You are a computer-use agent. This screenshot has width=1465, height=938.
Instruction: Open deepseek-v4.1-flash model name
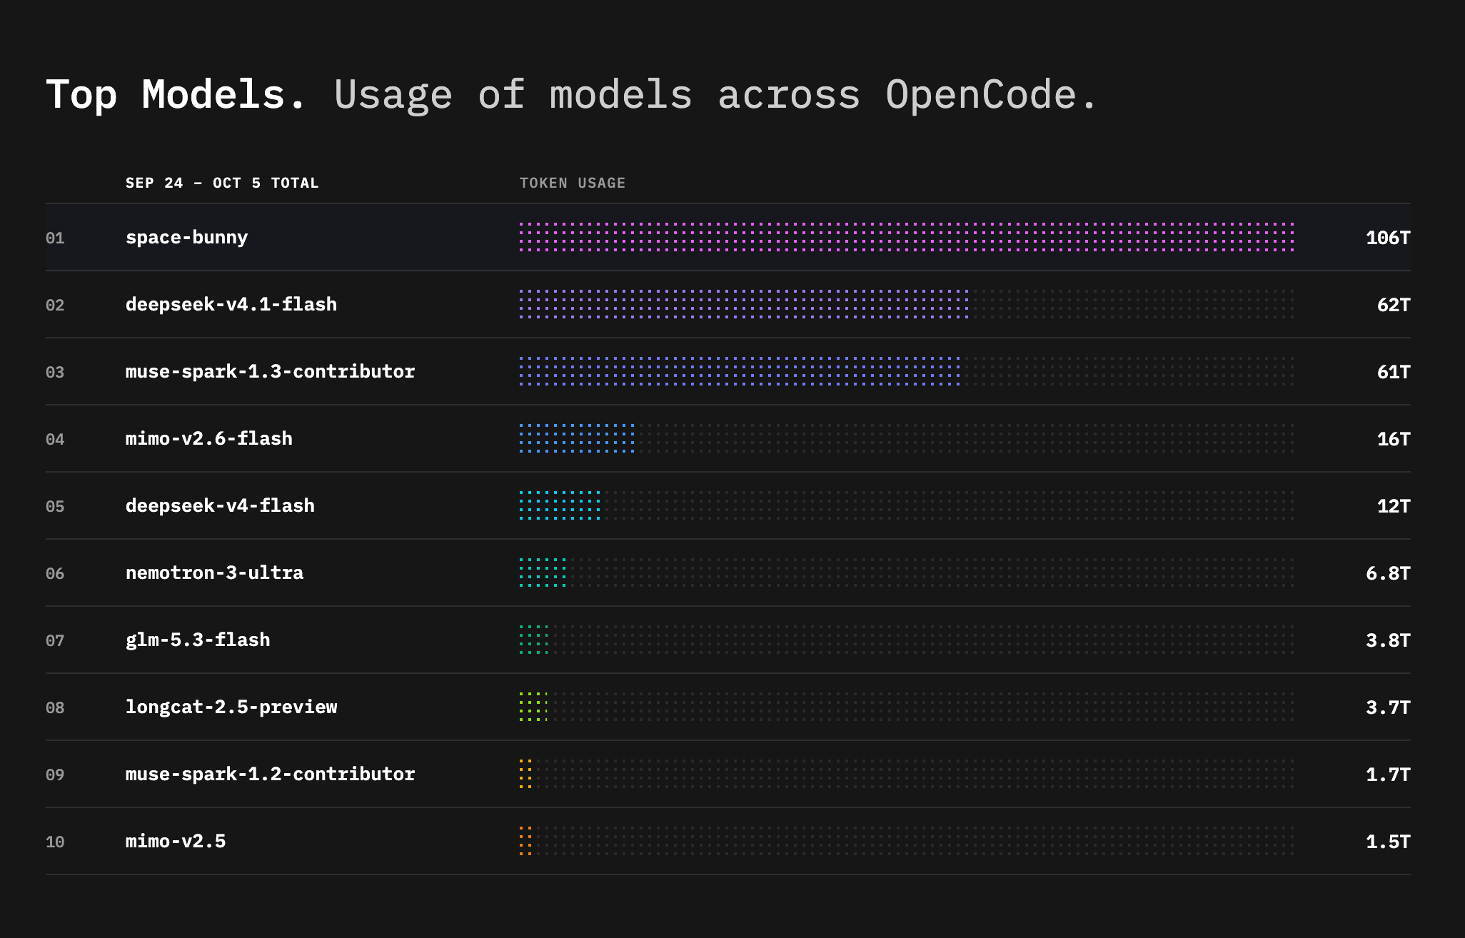pos(231,305)
